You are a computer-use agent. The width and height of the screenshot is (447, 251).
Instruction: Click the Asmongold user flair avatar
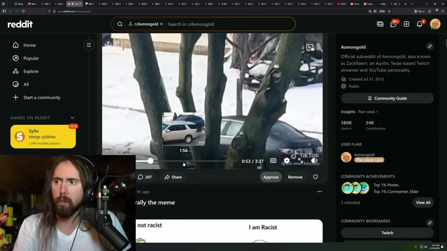(346, 157)
